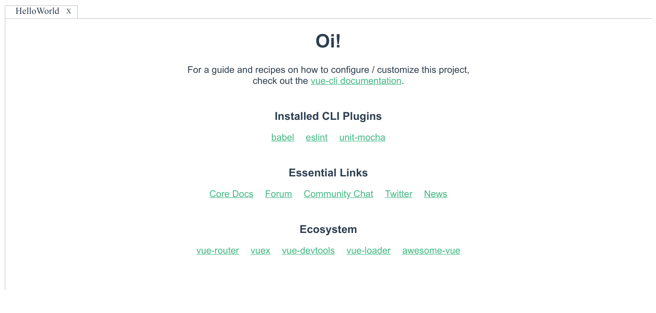Viewport: 656px width, 313px height.
Task: Follow the Twitter link
Action: click(x=398, y=194)
